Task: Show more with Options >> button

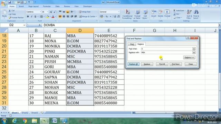Action: coord(189,58)
